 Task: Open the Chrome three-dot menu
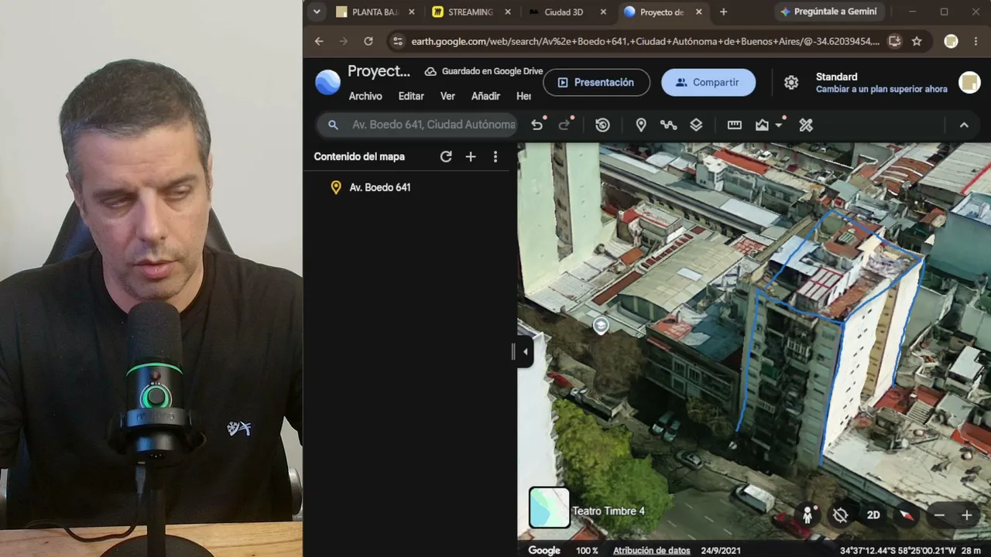click(x=976, y=41)
